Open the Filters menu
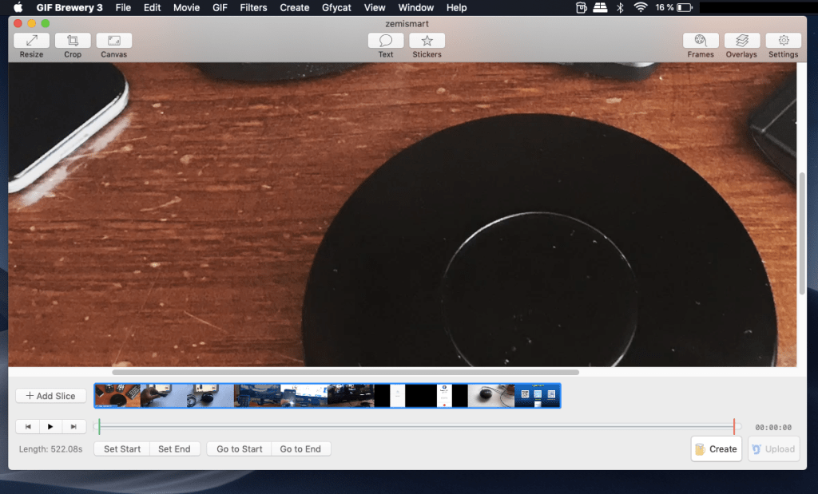 [x=253, y=7]
